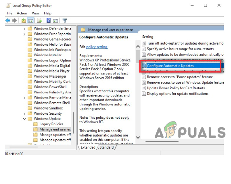The image size is (231, 184).
Task: Click the folder icon in Manage end user experience header
Action: pyautogui.click(x=83, y=30)
